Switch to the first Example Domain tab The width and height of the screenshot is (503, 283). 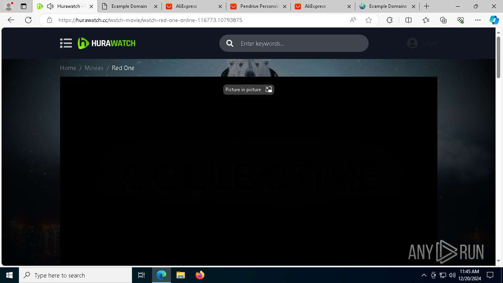tap(129, 6)
